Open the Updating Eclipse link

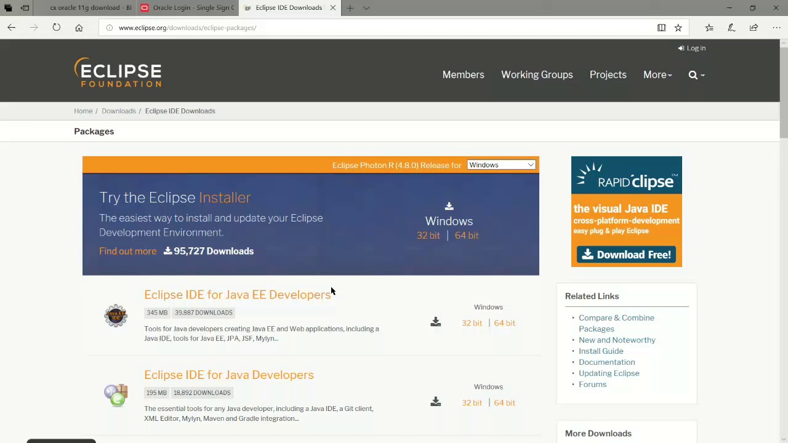point(609,373)
